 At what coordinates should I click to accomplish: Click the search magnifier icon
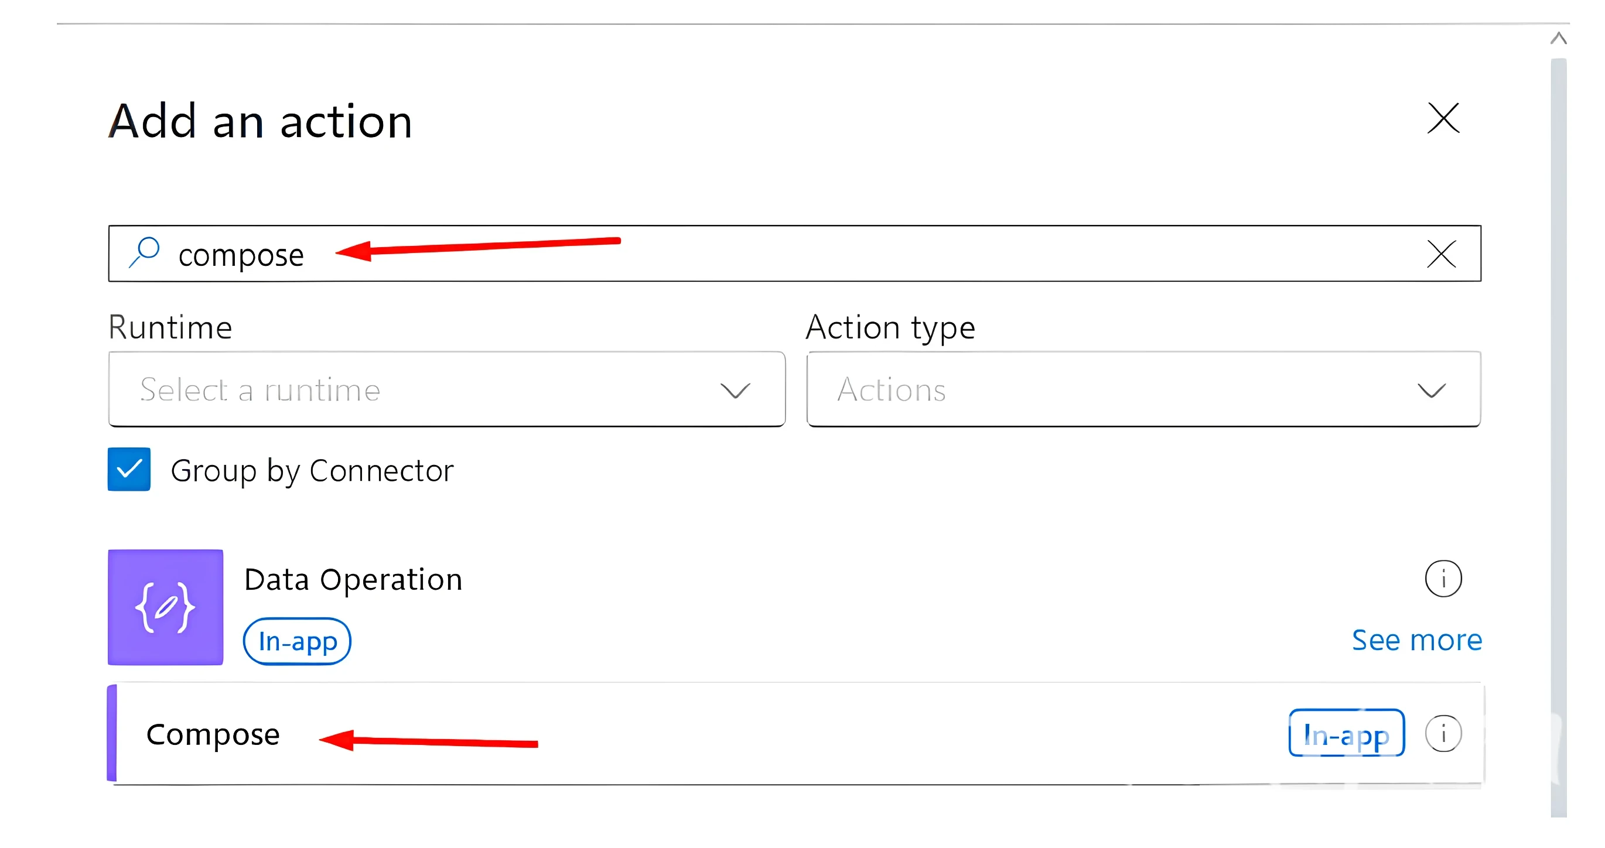click(x=145, y=252)
